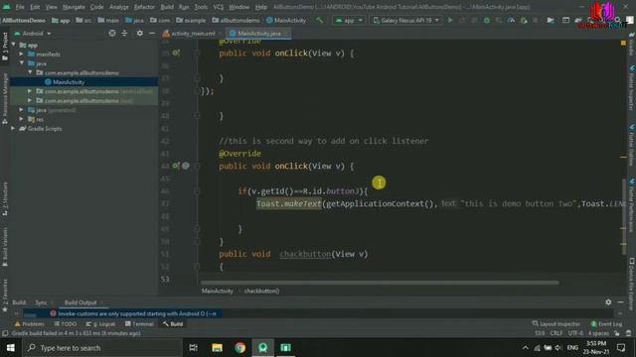Expand Gradle Scripts
Image resolution: width=636 pixels, height=357 pixels.
pos(13,128)
